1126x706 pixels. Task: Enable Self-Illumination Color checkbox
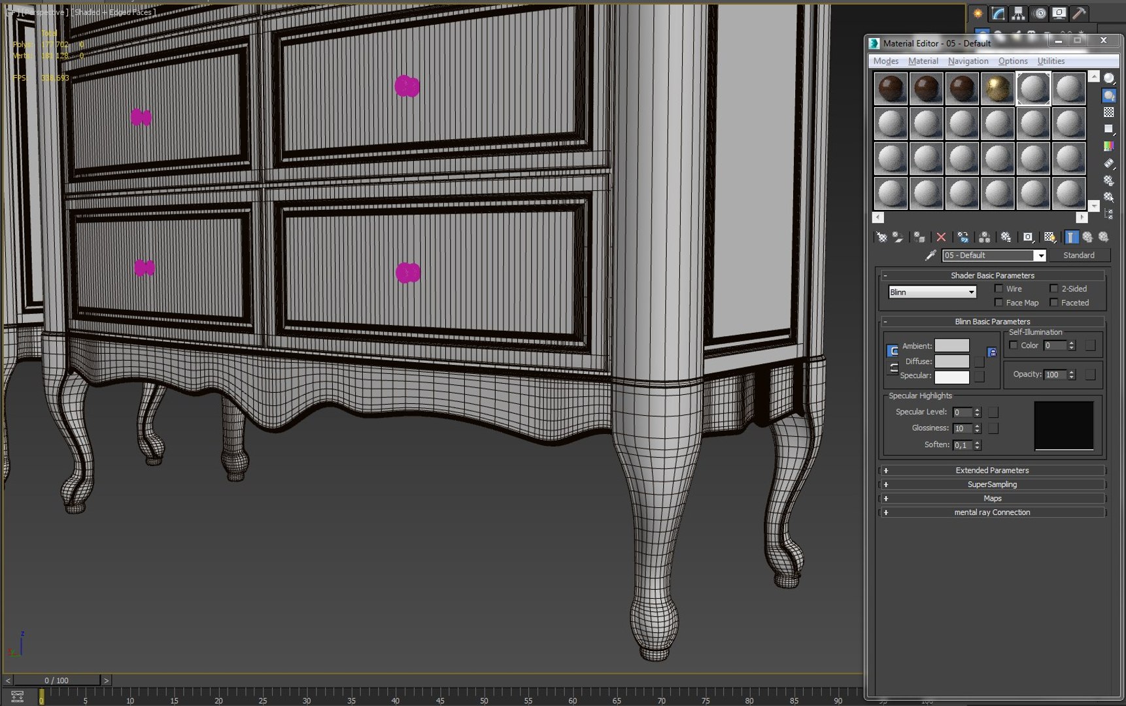1014,345
